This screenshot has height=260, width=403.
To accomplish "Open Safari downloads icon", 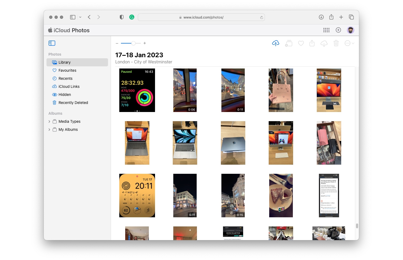I will [x=321, y=17].
